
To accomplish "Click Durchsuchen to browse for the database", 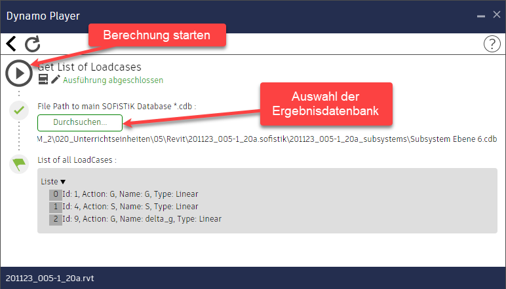I will (x=80, y=123).
